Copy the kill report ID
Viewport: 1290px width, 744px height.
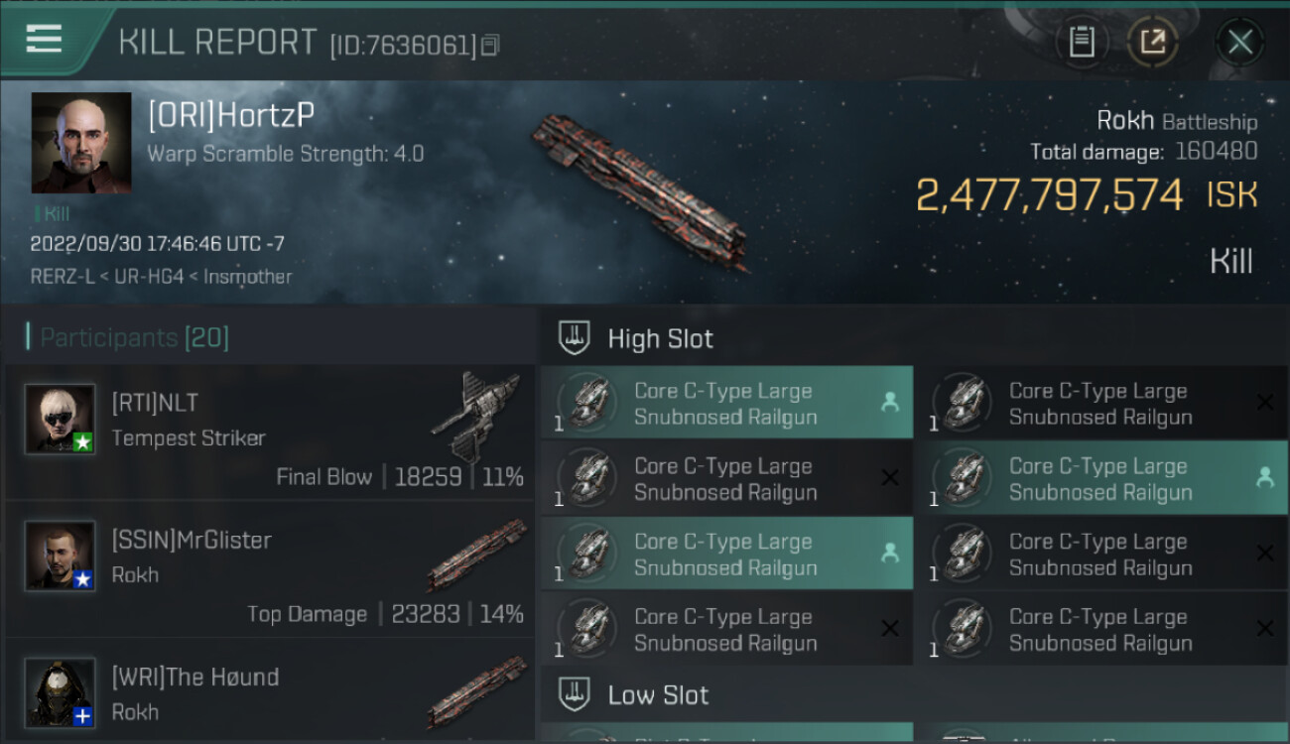click(491, 46)
